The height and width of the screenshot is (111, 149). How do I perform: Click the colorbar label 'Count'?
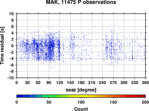coord(81,109)
